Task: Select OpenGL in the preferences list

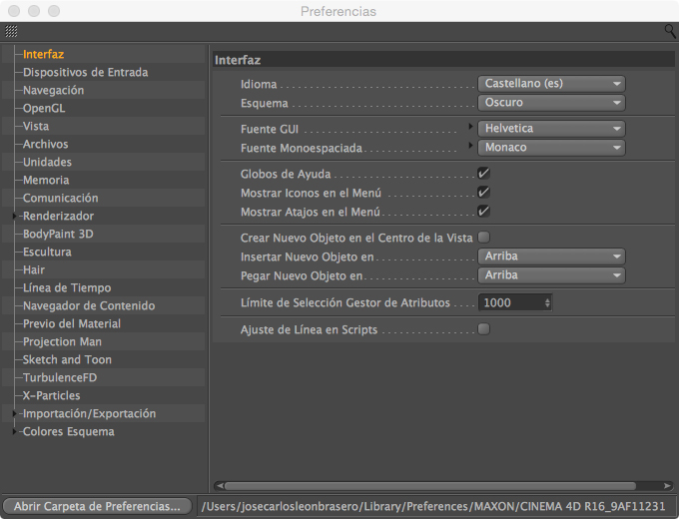Action: 44,108
